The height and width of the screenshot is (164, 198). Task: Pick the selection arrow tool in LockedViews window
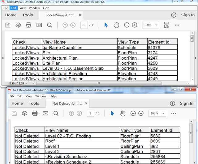pyautogui.click(x=106, y=25)
